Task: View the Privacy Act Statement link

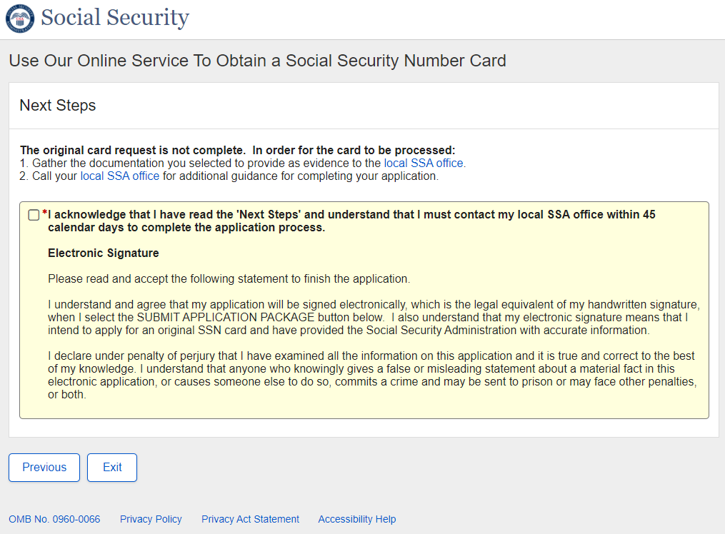Action: (250, 519)
